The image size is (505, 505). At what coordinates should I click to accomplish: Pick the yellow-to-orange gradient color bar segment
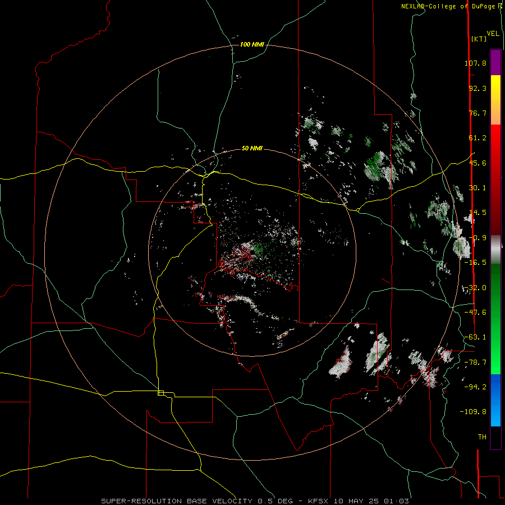coord(495,100)
